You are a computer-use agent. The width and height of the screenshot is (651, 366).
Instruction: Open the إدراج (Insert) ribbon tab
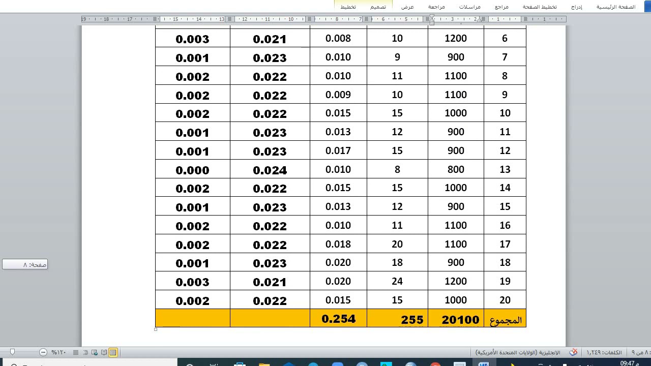coord(576,7)
